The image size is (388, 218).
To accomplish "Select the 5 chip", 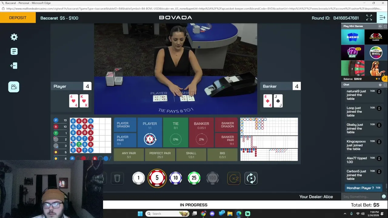I will click(x=157, y=178).
